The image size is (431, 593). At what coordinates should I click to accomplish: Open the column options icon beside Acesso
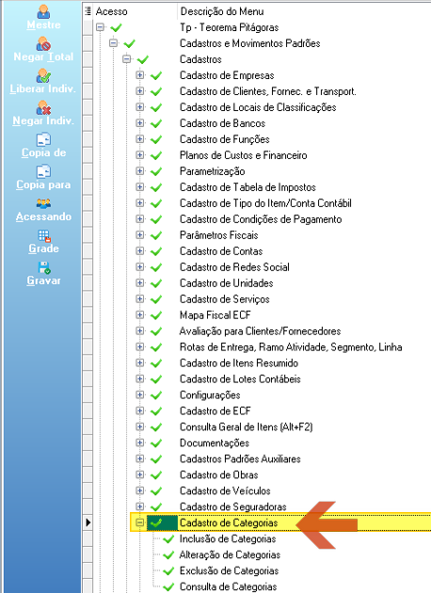point(88,11)
